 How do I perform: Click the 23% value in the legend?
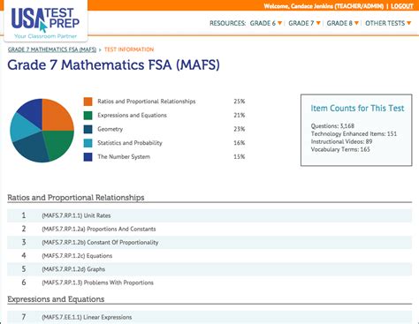240,129
